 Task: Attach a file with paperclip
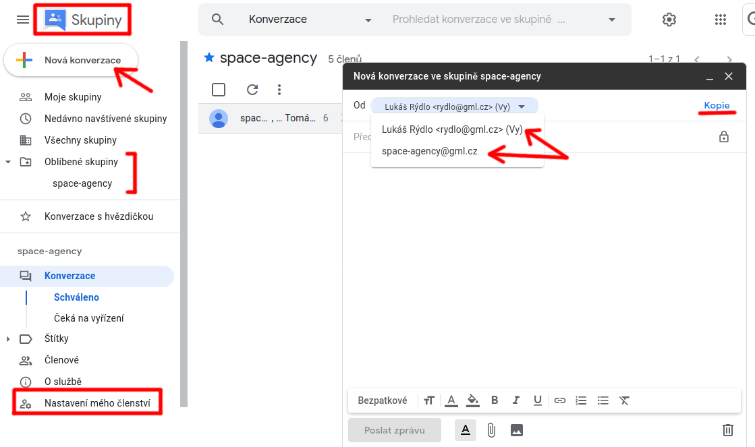(x=491, y=430)
